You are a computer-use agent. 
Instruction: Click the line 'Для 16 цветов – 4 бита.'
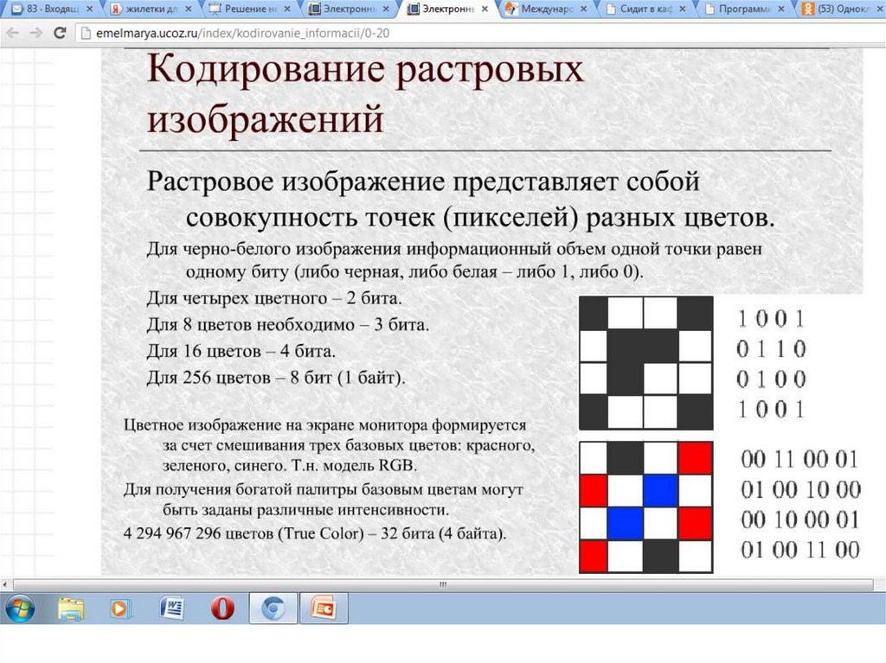click(x=241, y=351)
